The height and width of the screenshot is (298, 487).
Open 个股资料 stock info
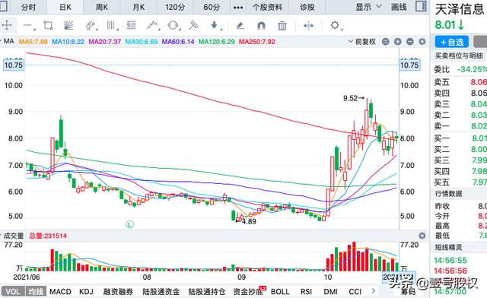click(x=267, y=7)
